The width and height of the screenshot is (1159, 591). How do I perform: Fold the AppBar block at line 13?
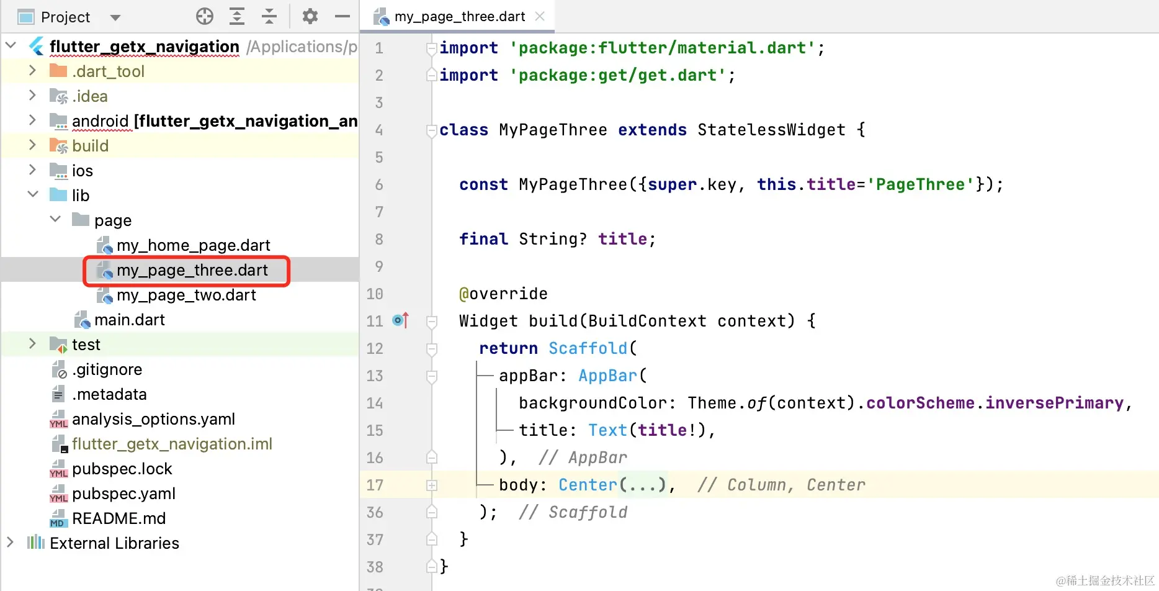[x=432, y=376]
